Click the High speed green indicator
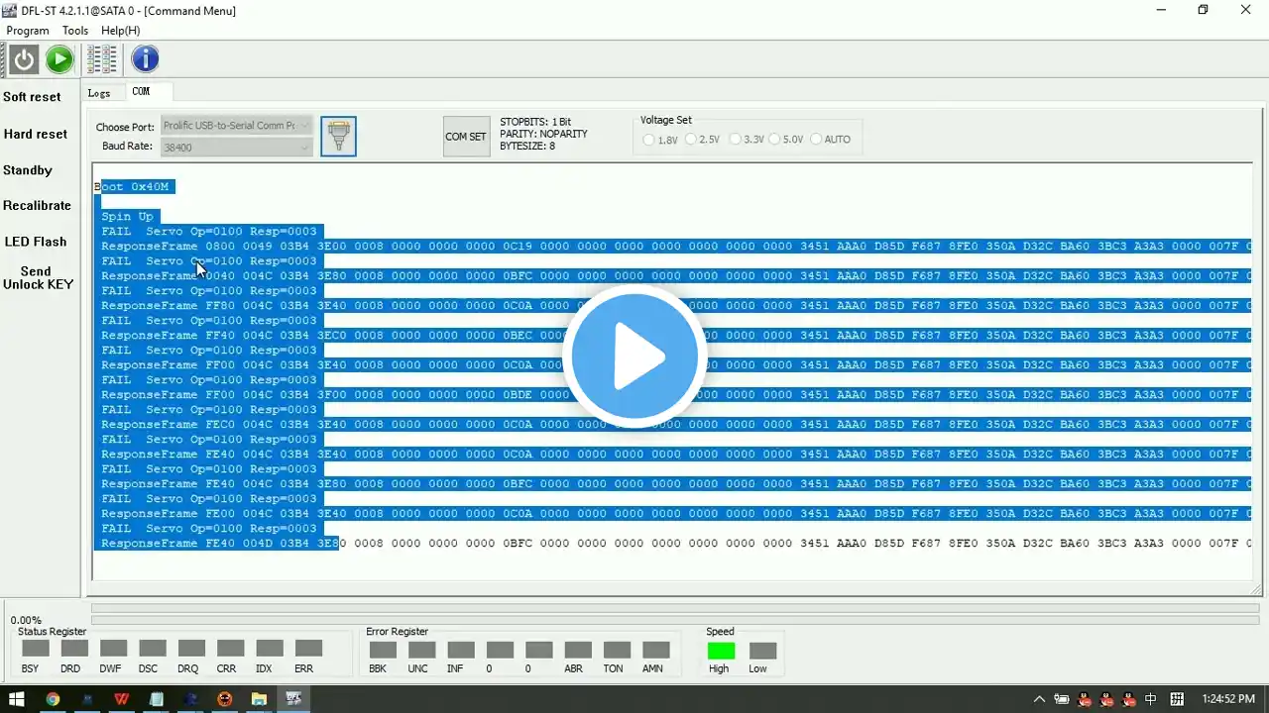 pos(721,651)
